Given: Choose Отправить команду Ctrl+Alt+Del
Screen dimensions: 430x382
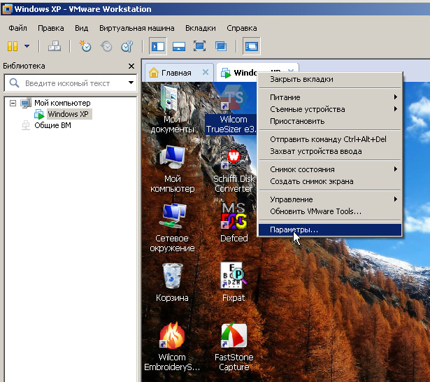Looking at the screenshot, I should tap(330, 139).
